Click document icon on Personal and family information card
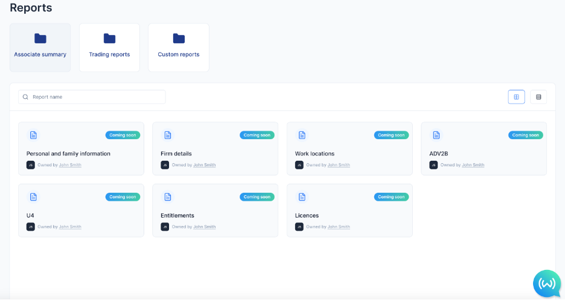Screen dimensions: 565x300 pyautogui.click(x=33, y=135)
